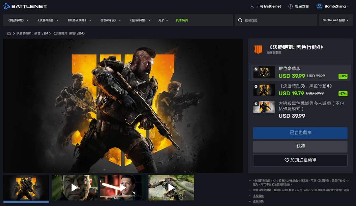Select the first cover art thumbnail
This screenshot has height=206, width=356.
(26, 188)
